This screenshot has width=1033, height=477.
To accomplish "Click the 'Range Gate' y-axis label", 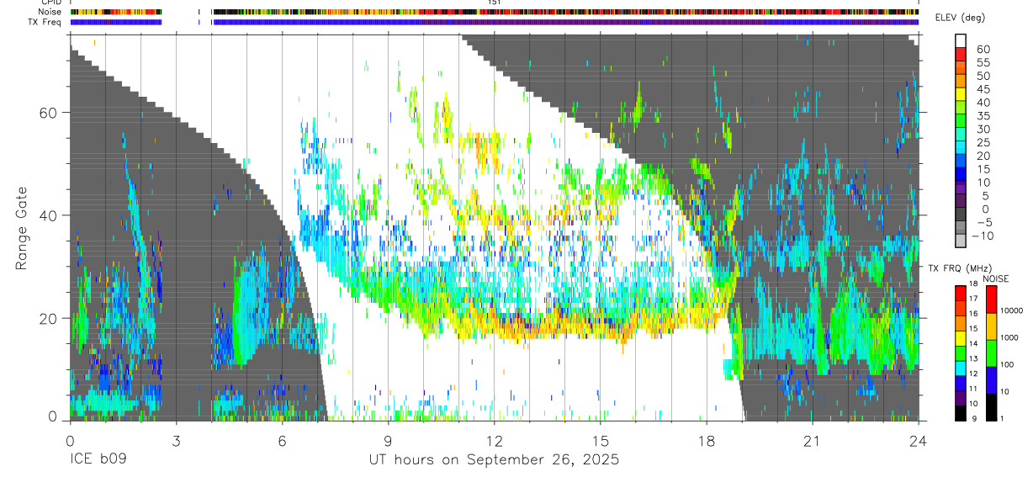I will click(x=20, y=227).
